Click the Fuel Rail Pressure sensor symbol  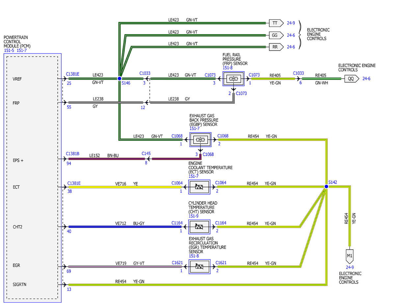[x=233, y=79]
